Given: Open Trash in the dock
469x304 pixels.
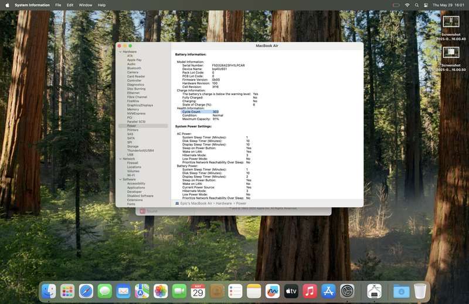Looking at the screenshot, I should [x=420, y=291].
